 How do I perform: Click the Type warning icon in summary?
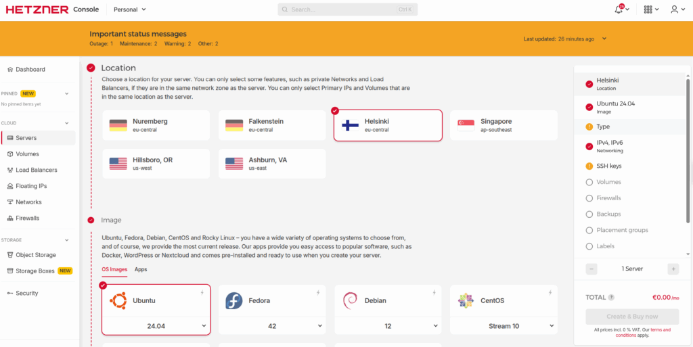coord(589,126)
